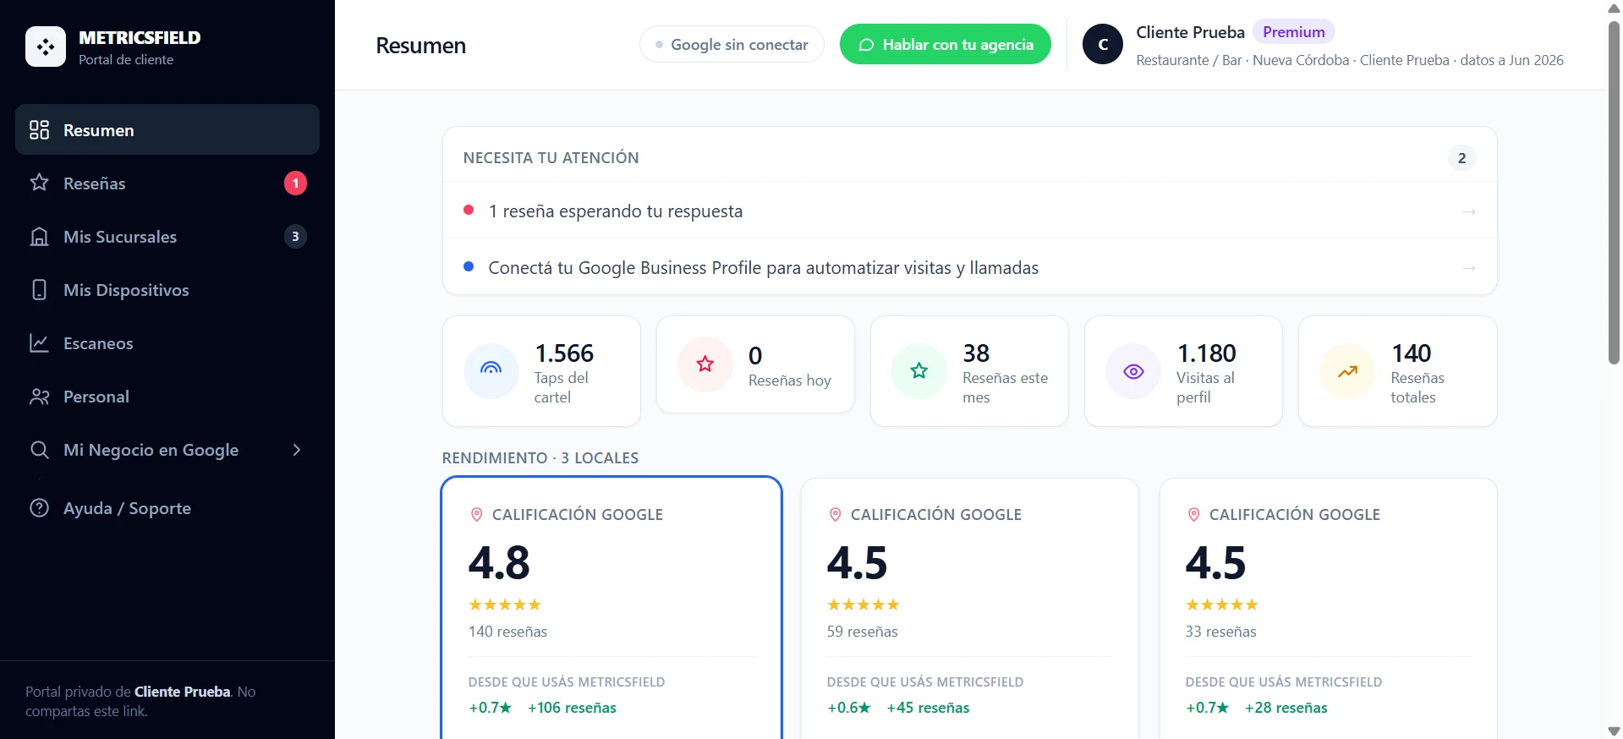Click the building icon for Mis Sucursales
This screenshot has width=1623, height=739.
(39, 237)
